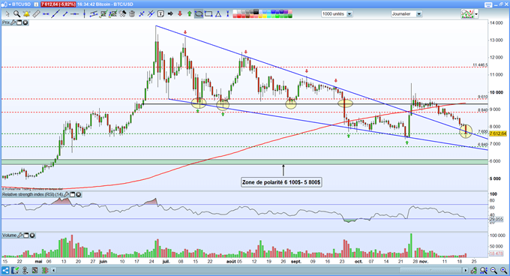Image resolution: width=510 pixels, height=276 pixels.
Task: Click the 7 612,64 current price label
Action: click(x=498, y=133)
